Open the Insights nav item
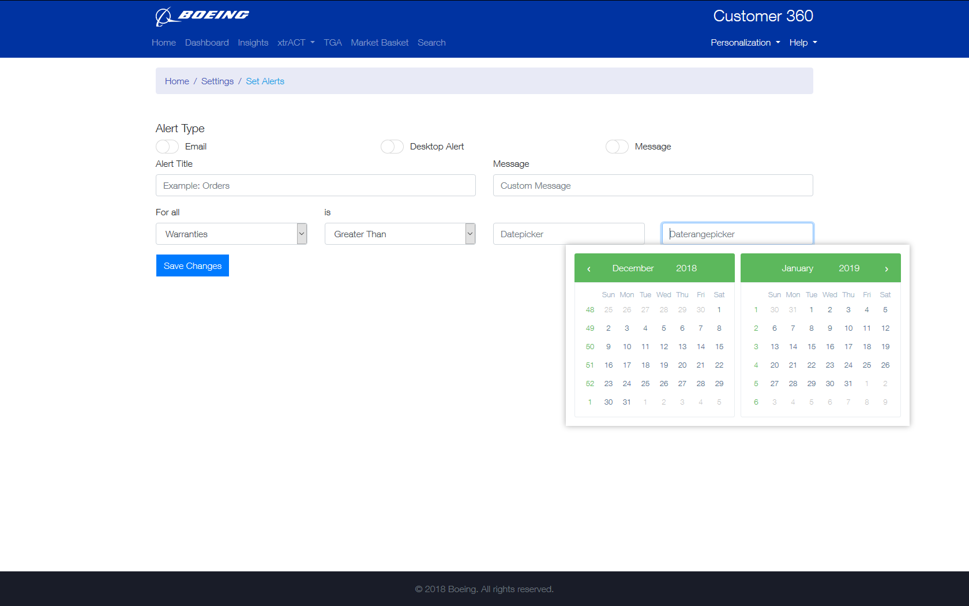The height and width of the screenshot is (606, 969). click(253, 43)
